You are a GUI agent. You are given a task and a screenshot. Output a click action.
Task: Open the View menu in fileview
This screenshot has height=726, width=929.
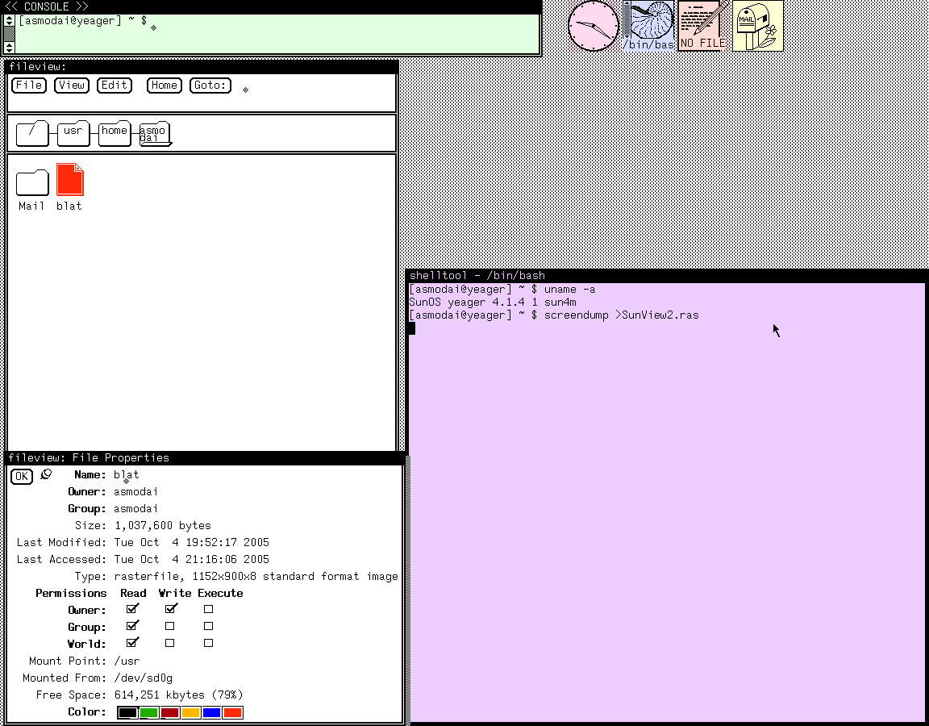coord(72,86)
